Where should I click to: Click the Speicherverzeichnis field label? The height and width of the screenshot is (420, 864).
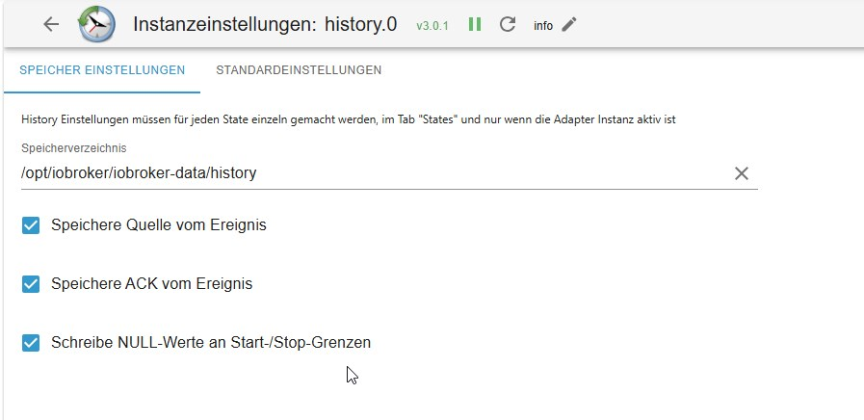tap(74, 148)
